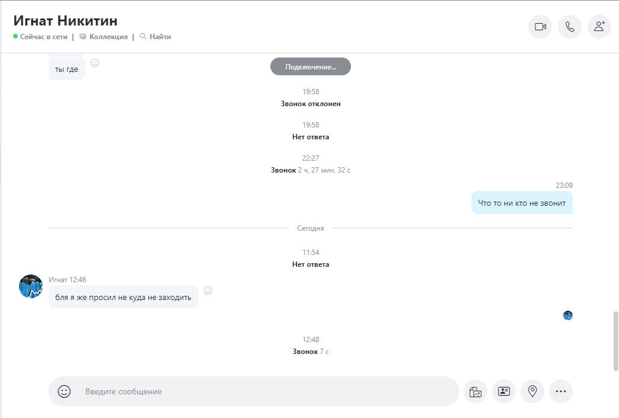Click the 'Звонок 2 ч, 27 мин' call entry
619x418 pixels.
click(311, 170)
